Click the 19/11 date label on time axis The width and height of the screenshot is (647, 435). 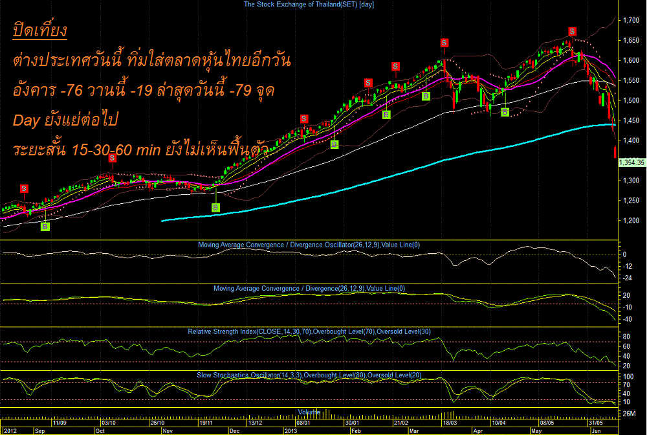[206, 423]
